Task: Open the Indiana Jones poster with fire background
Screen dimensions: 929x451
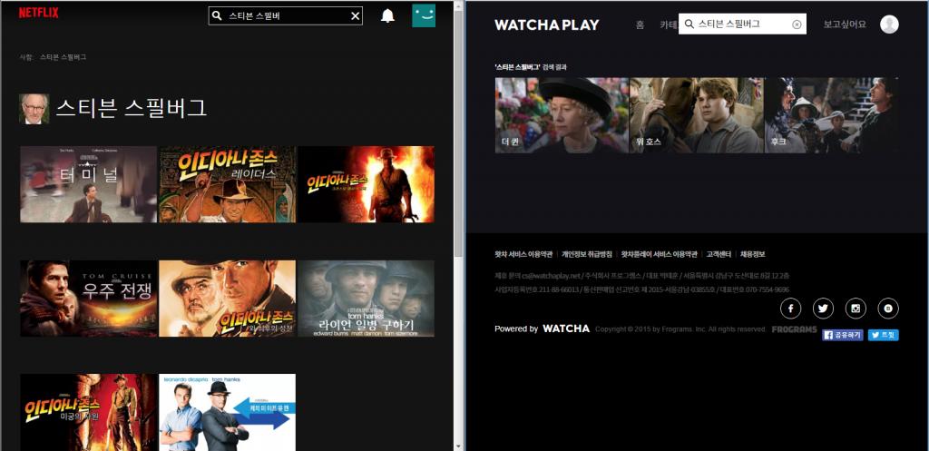Action: (x=366, y=184)
